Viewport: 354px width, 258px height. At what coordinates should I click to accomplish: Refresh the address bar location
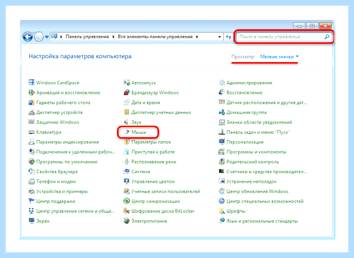coord(228,36)
